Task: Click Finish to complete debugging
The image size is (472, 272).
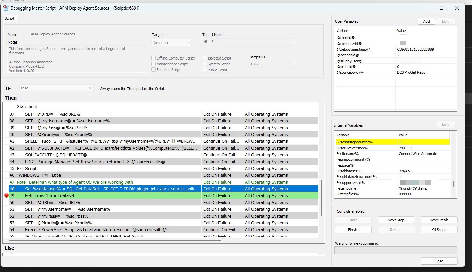Action: [x=353, y=230]
